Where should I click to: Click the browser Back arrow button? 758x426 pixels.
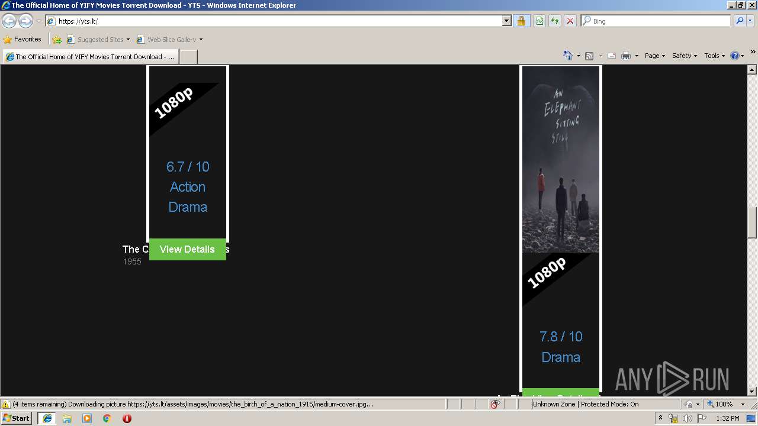[x=9, y=21]
